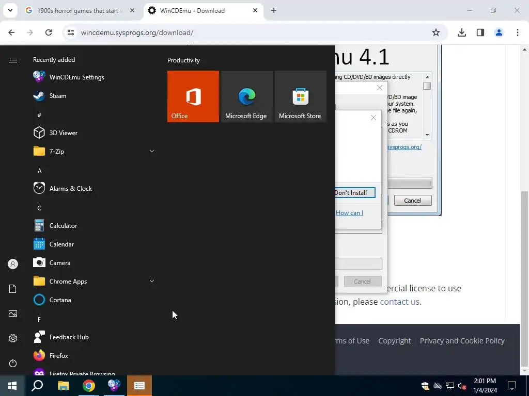Open File Explorer from the taskbar
This screenshot has height=396, width=529.
point(63,386)
